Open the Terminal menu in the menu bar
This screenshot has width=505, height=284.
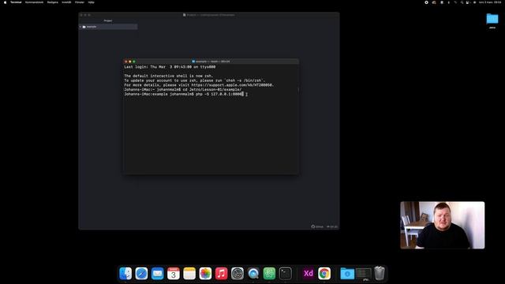click(x=16, y=2)
